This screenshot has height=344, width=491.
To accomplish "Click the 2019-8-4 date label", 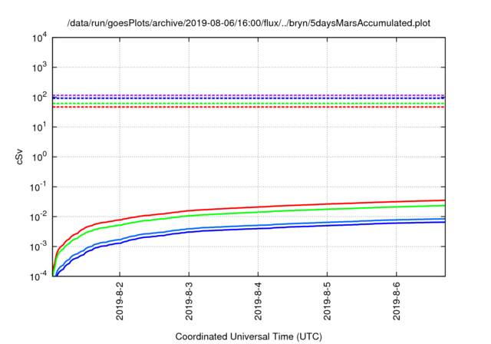I will (x=258, y=301).
